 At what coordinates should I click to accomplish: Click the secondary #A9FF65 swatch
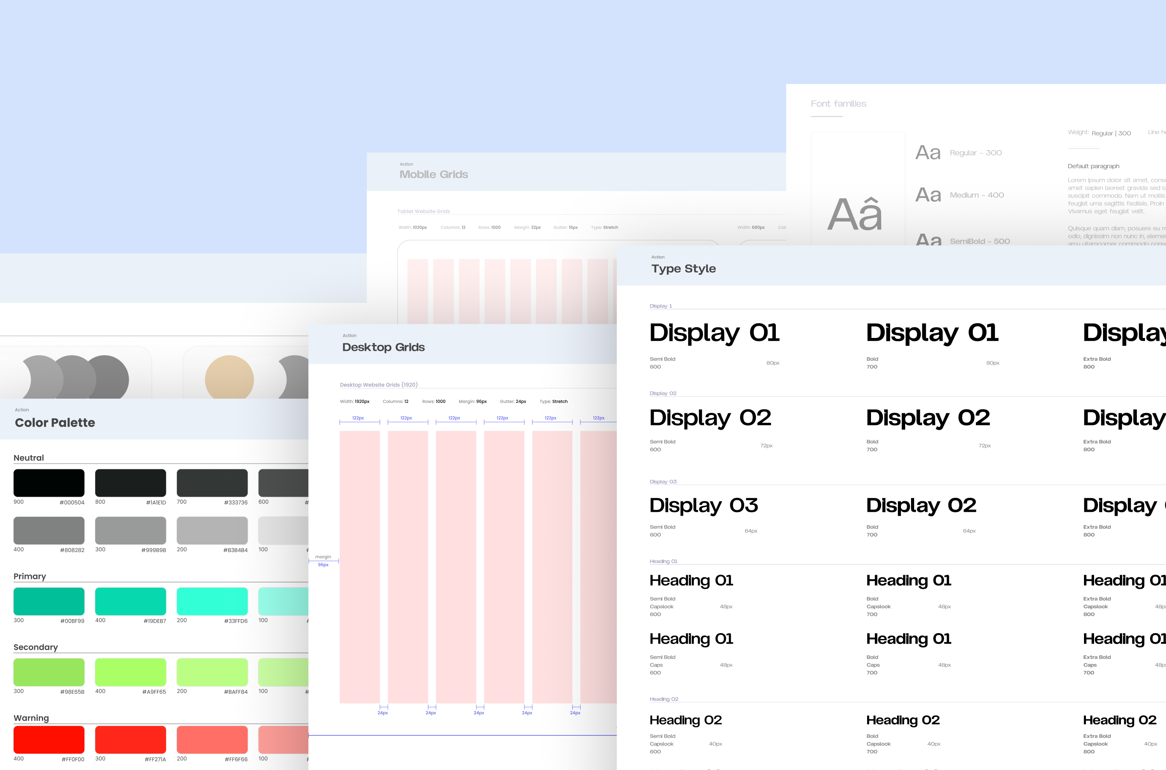pyautogui.click(x=130, y=672)
